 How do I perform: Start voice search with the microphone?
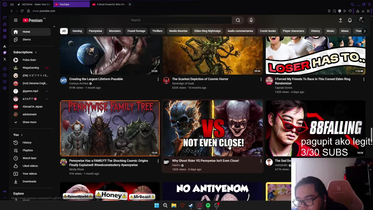[x=251, y=20]
